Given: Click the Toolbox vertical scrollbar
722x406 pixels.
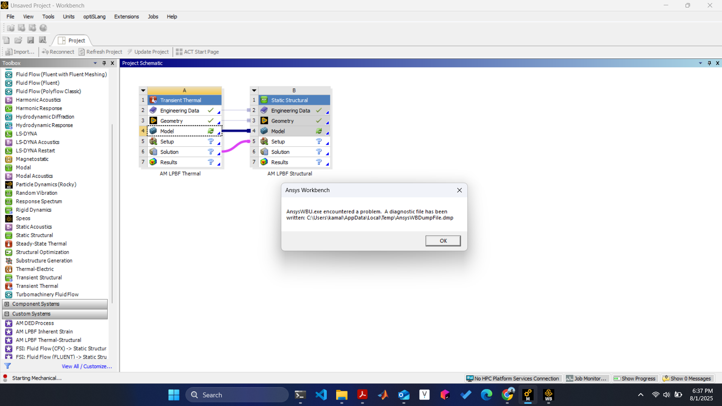Looking at the screenshot, I should click(x=112, y=214).
